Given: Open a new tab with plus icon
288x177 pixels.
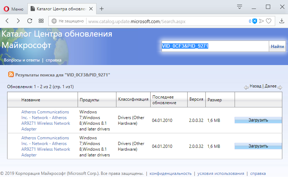Looking at the screenshot, I should coord(101,9).
